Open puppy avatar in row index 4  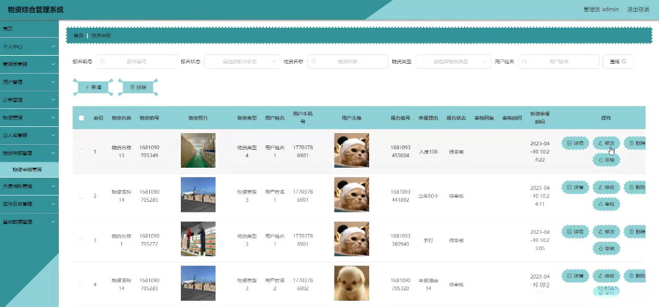[x=351, y=283]
